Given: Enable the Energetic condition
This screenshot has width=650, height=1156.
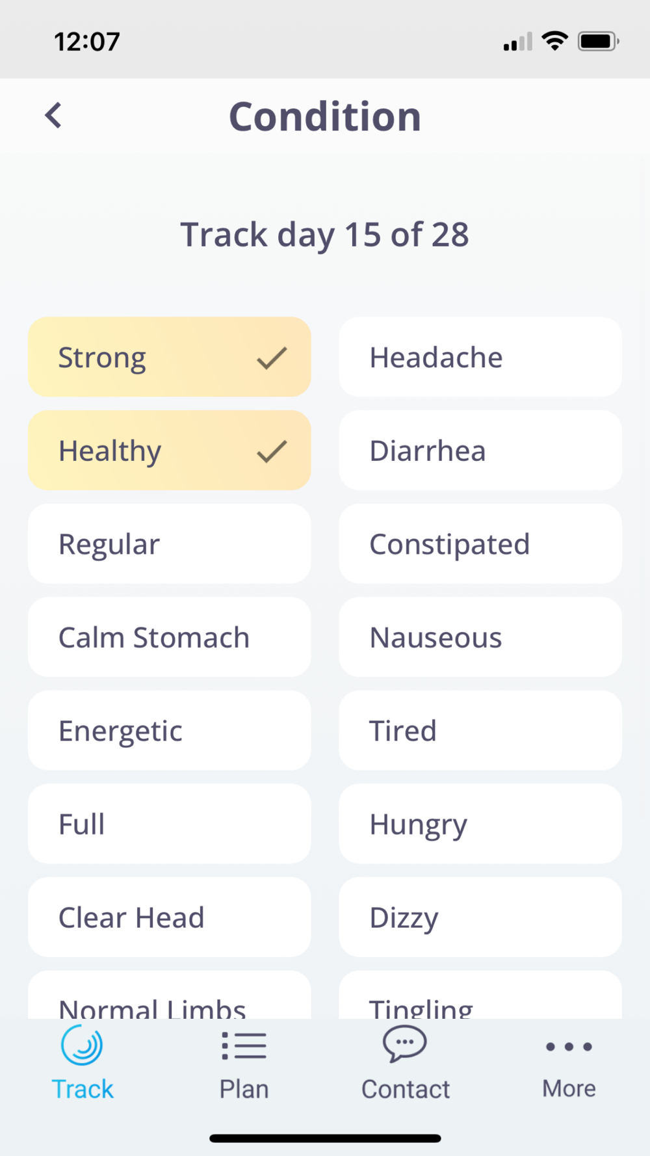Looking at the screenshot, I should pyautogui.click(x=169, y=731).
